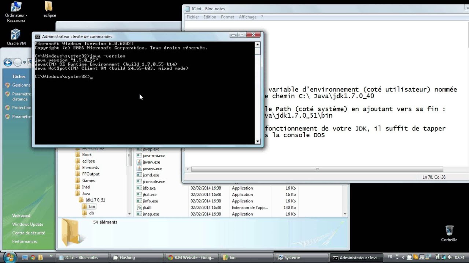Click file list scroll down arrow
Image resolution: width=469 pixels, height=263 pixels.
pyautogui.click(x=345, y=214)
